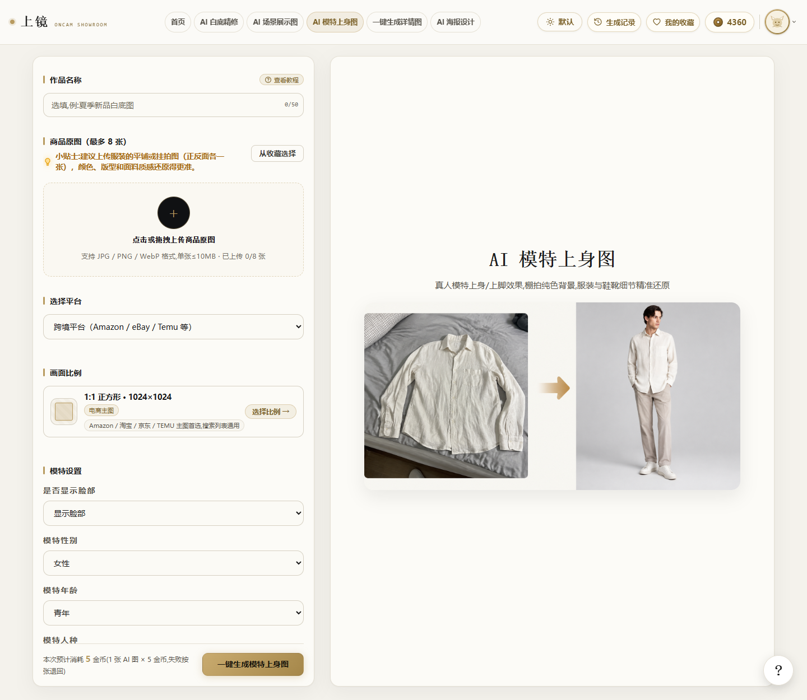Open the user avatar menu
Viewport: 807px width, 700px height.
[777, 22]
